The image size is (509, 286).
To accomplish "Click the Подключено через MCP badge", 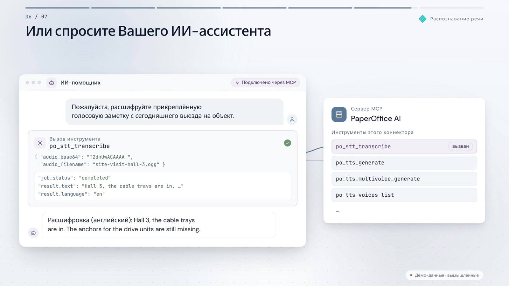I will pyautogui.click(x=266, y=83).
